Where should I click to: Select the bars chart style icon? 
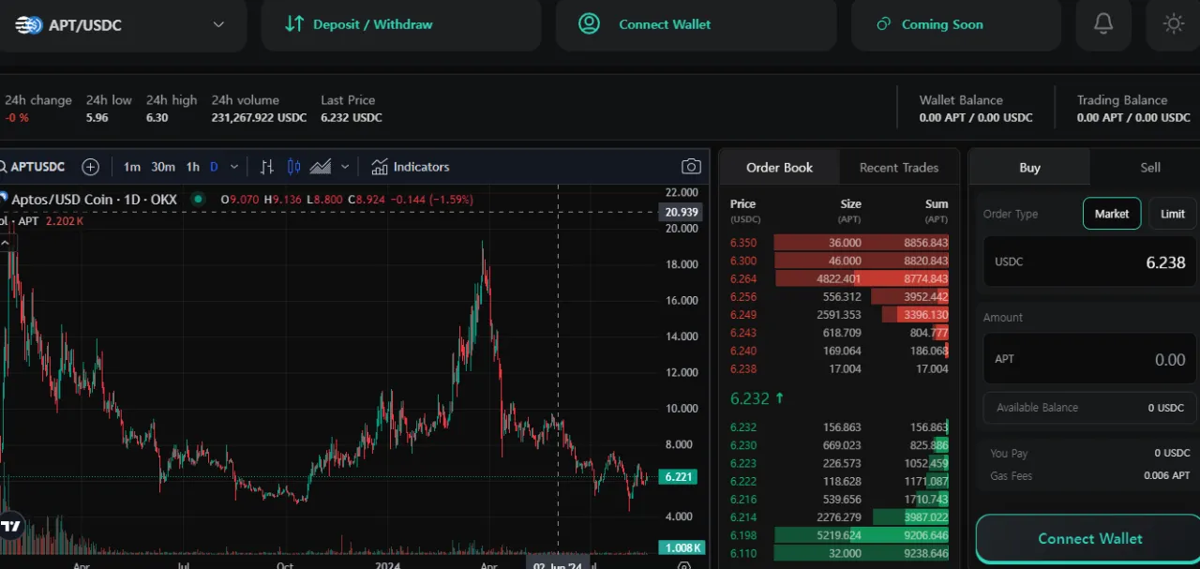(x=267, y=167)
